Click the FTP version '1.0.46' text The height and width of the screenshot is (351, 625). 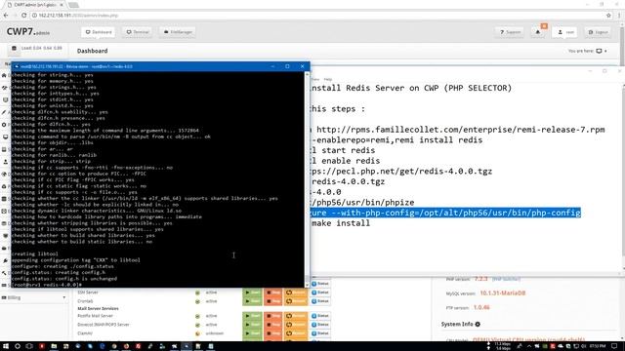(481, 308)
